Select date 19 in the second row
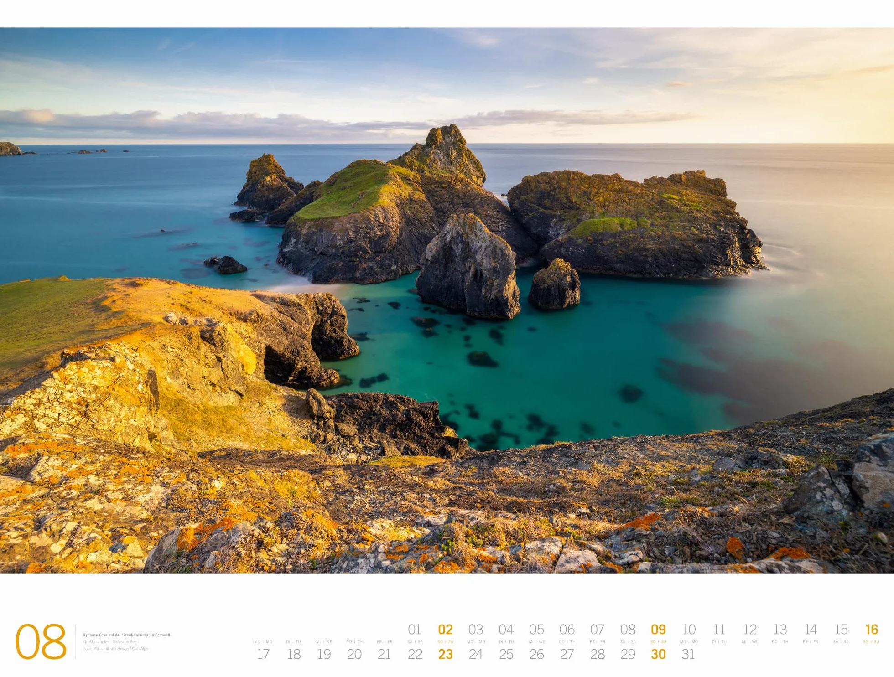This screenshot has width=894, height=677. (x=324, y=654)
